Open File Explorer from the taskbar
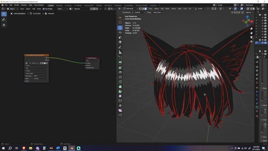Image resolution: width=268 pixels, height=151 pixels. point(31,148)
